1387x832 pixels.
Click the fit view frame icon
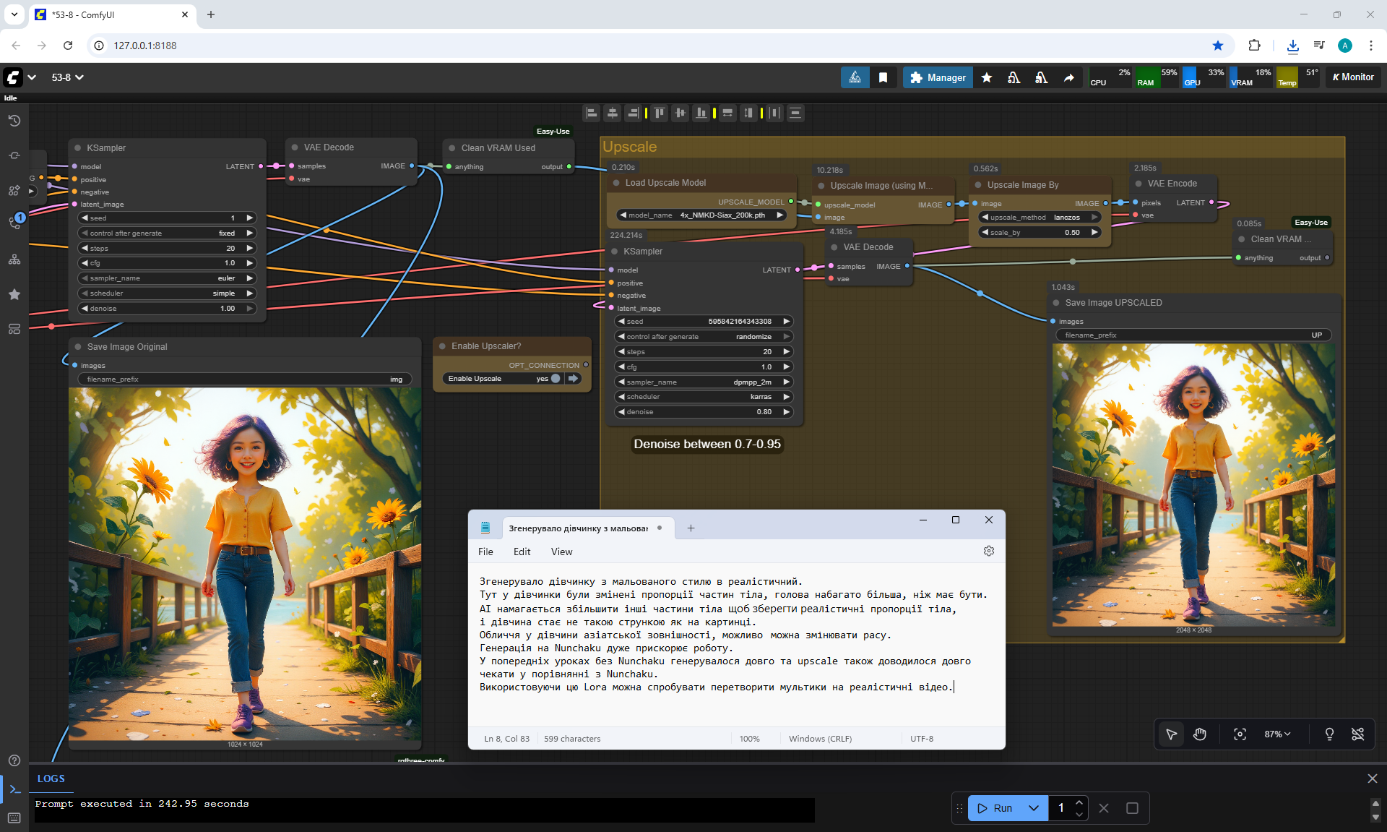tap(1240, 734)
